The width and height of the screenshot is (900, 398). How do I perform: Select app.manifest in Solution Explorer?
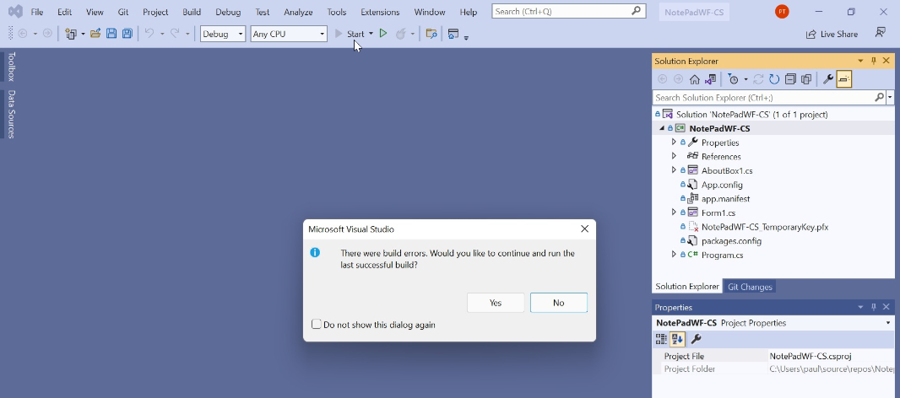click(x=725, y=198)
